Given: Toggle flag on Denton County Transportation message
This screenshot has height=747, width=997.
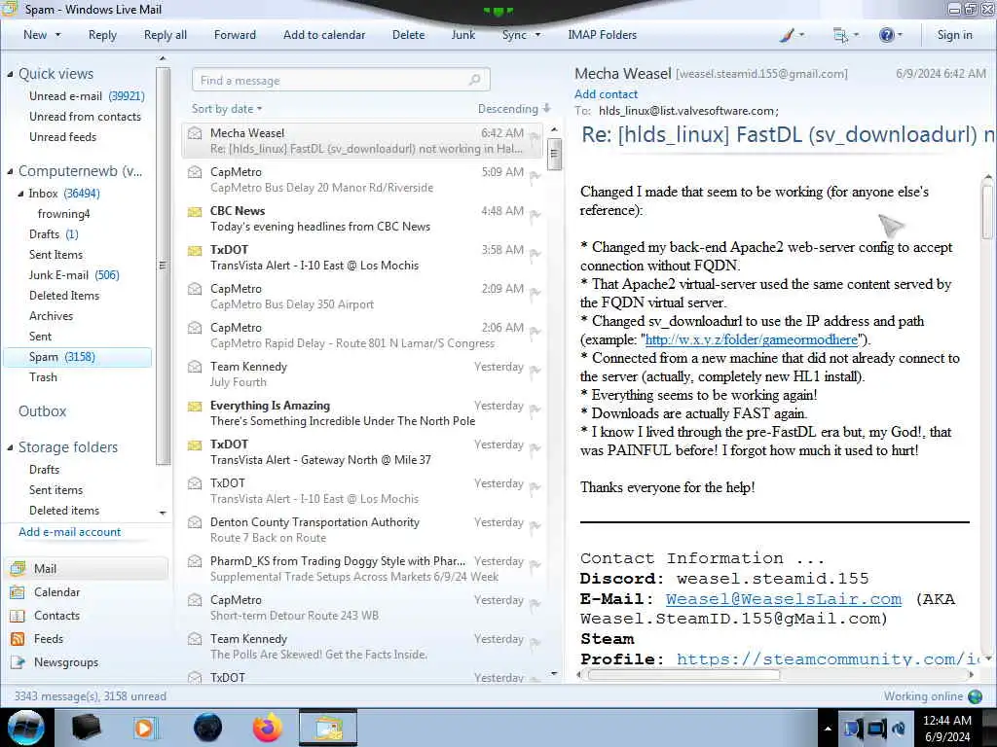Looking at the screenshot, I should tap(535, 526).
